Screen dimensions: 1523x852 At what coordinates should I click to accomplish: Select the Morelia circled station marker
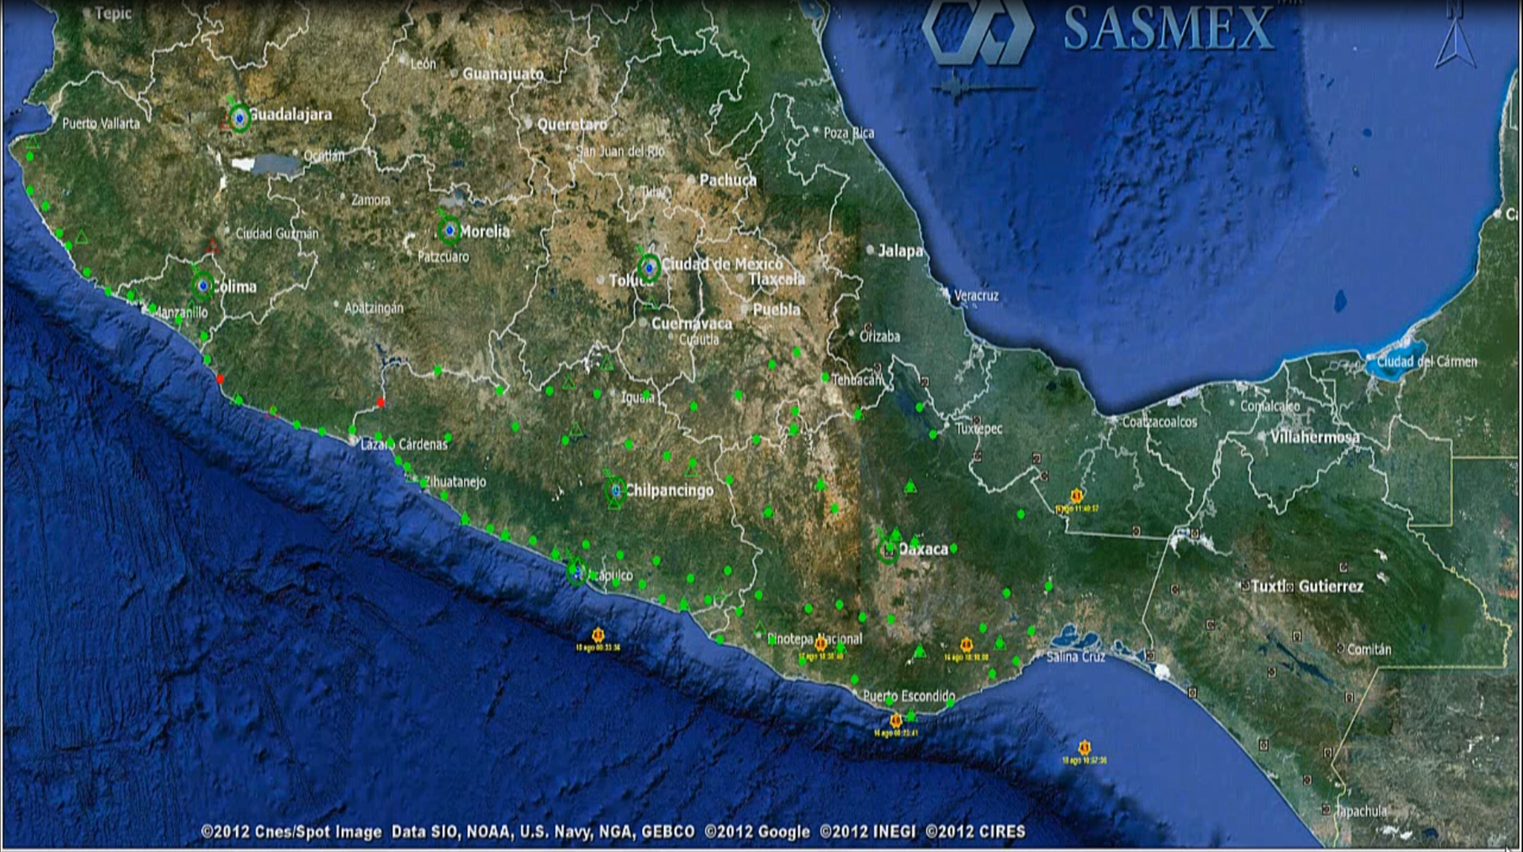click(450, 230)
